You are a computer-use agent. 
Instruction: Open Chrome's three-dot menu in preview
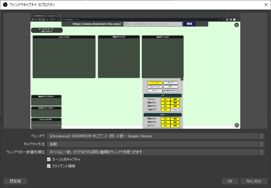[x=238, y=20]
